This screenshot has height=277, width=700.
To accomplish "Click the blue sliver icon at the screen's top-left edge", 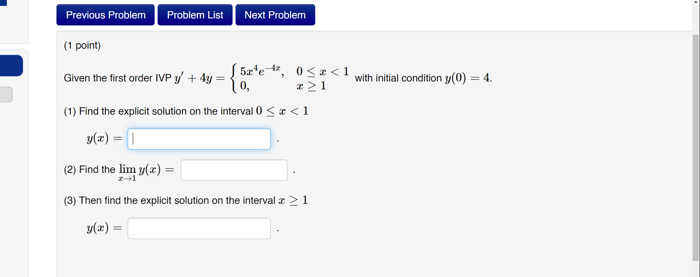I will (3, 2).
